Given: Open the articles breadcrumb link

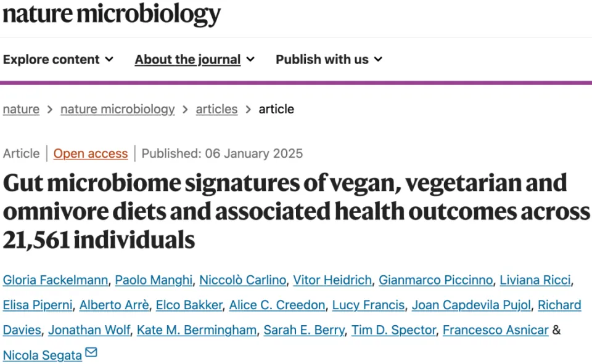Looking at the screenshot, I should (216, 110).
